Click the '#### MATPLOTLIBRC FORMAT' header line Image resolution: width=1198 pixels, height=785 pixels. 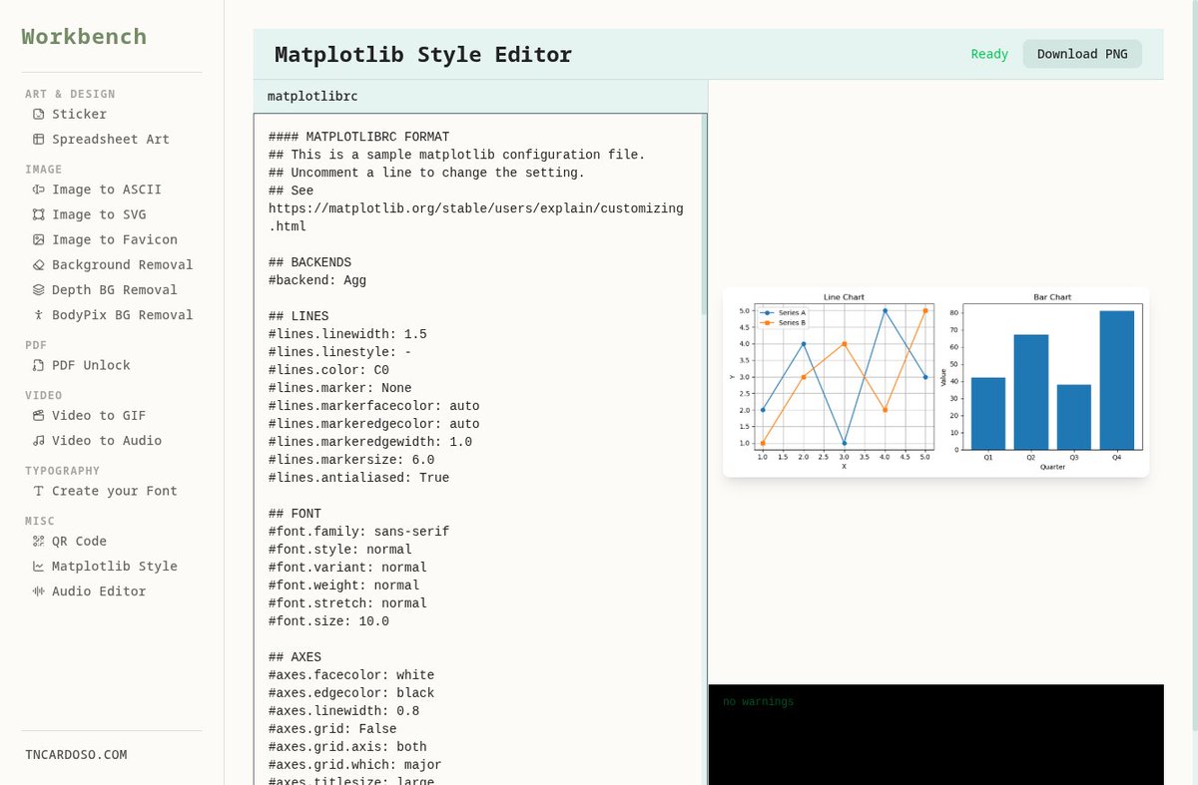(x=359, y=137)
